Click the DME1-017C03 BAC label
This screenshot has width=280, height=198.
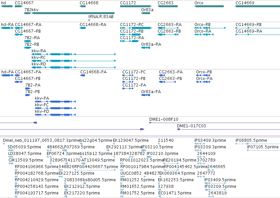191,126
